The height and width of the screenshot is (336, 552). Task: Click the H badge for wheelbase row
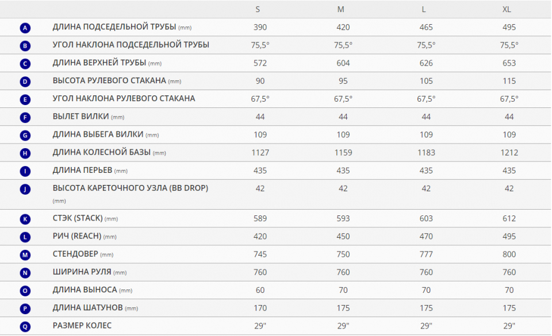point(25,153)
